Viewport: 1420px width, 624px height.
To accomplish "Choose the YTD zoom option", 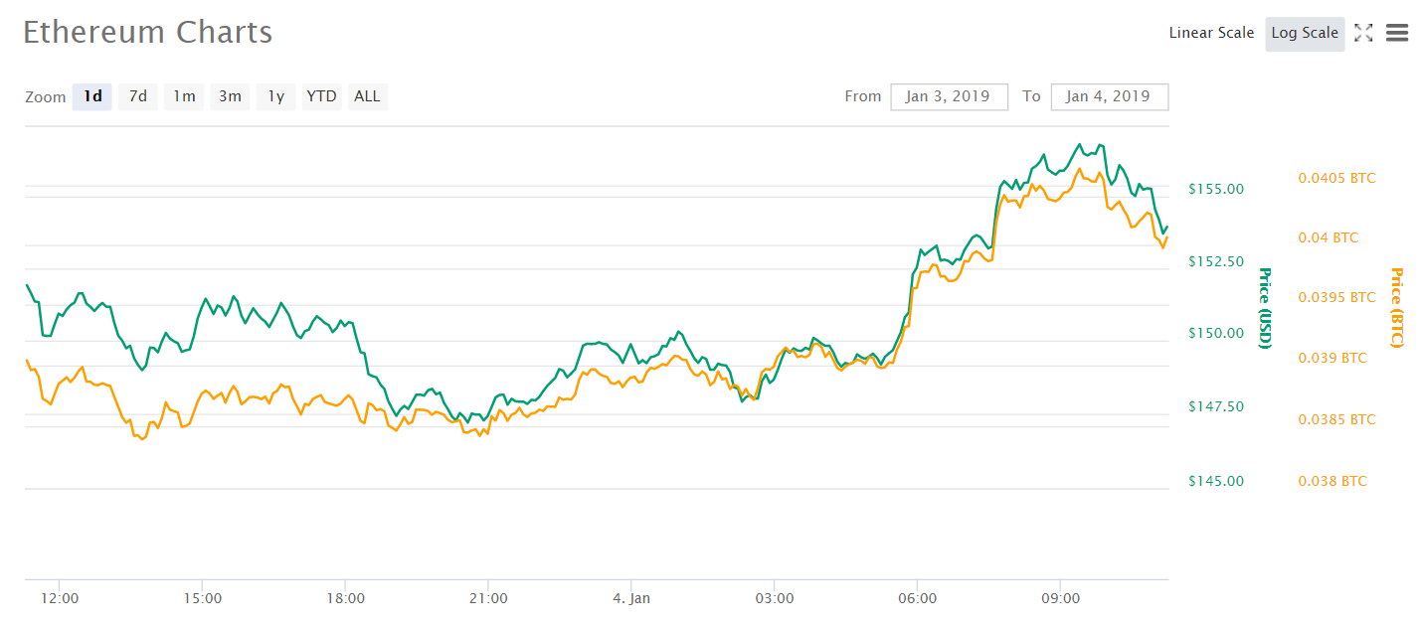I will click(321, 96).
